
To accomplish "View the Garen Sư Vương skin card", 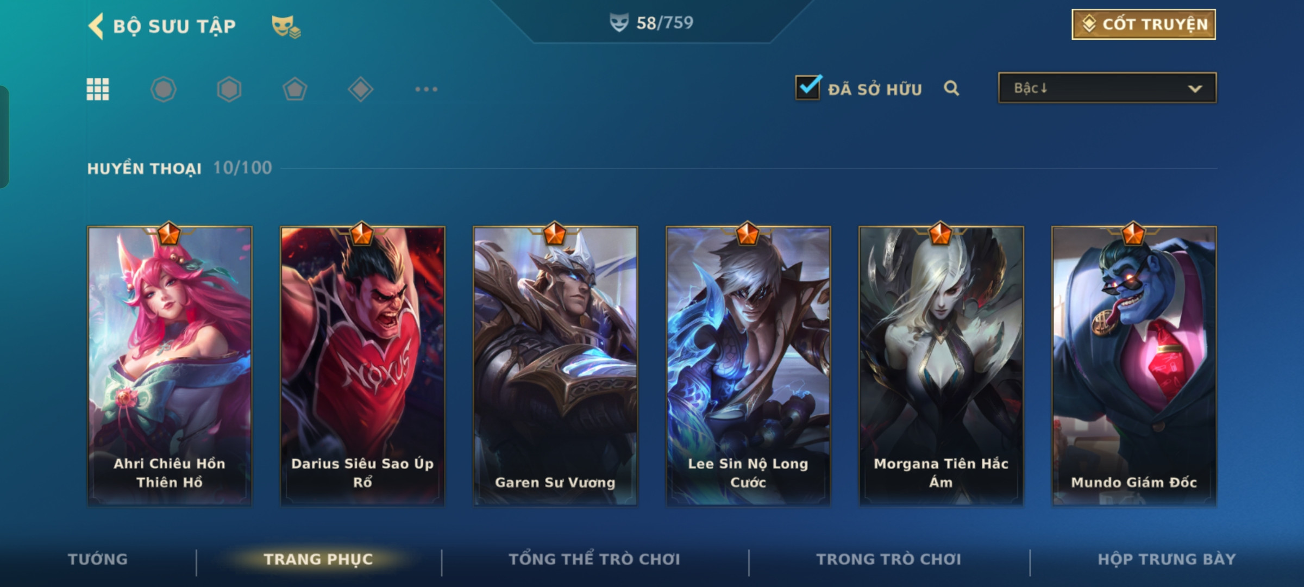I will (555, 366).
